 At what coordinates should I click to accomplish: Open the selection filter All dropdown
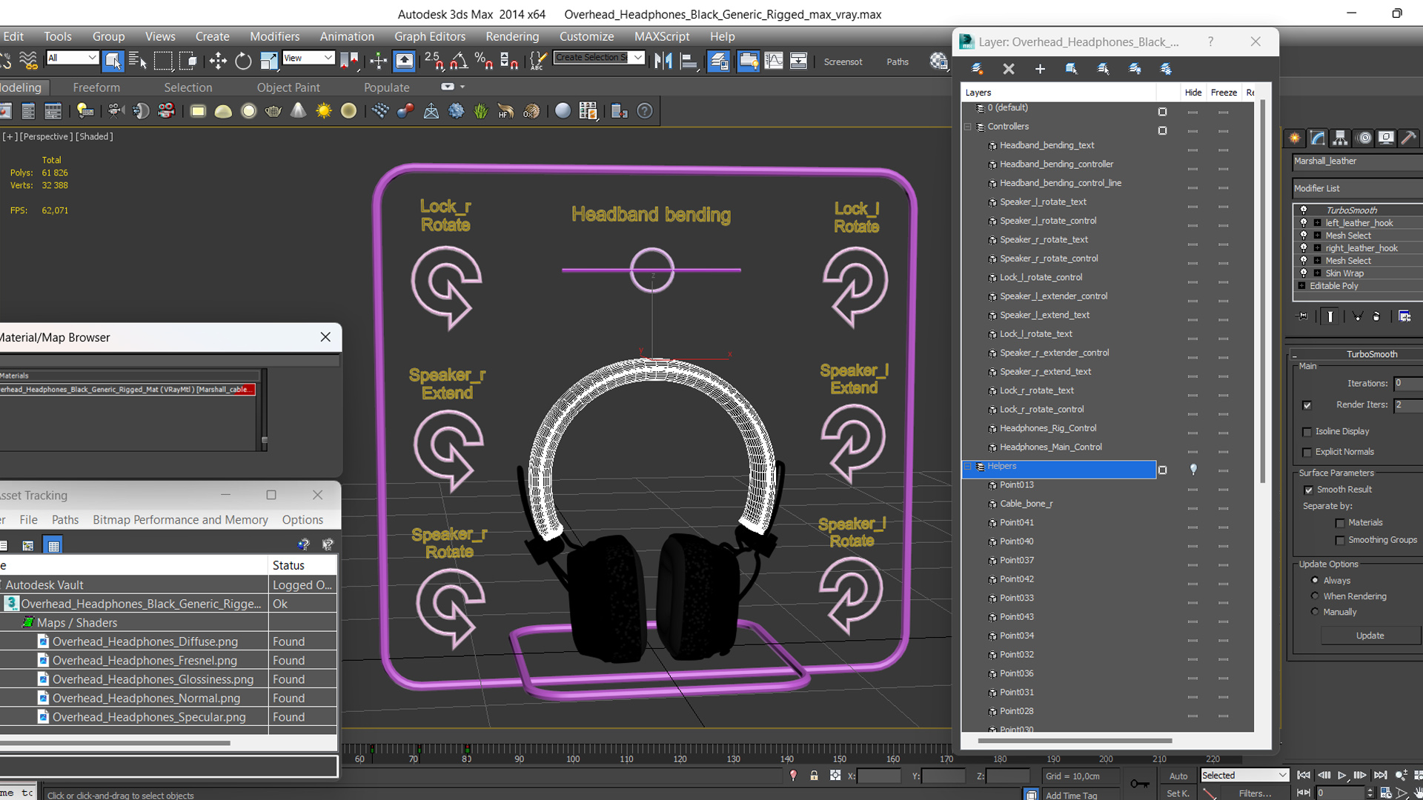coord(72,58)
